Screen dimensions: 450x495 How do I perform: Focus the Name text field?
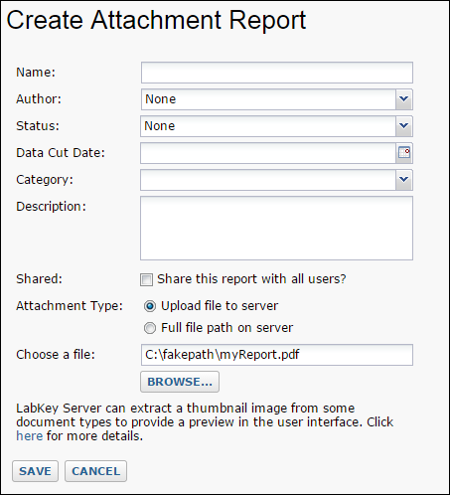point(277,73)
